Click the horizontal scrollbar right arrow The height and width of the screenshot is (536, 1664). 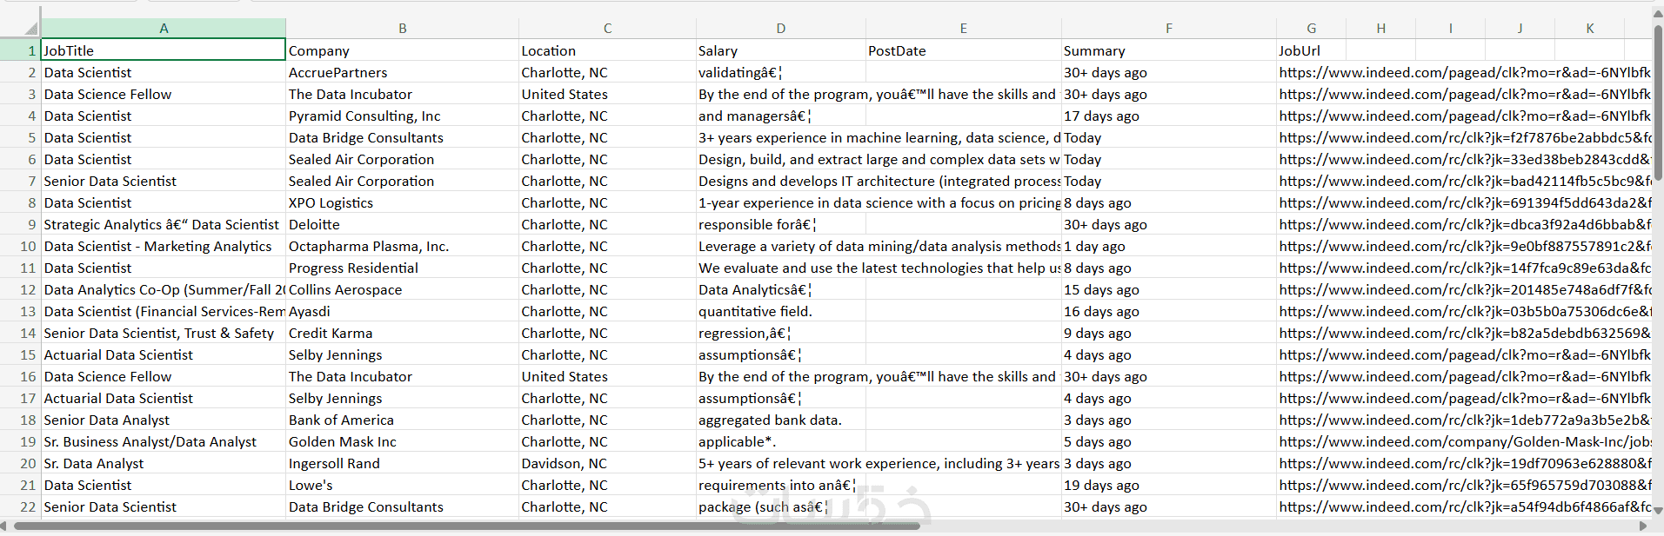coord(1642,526)
